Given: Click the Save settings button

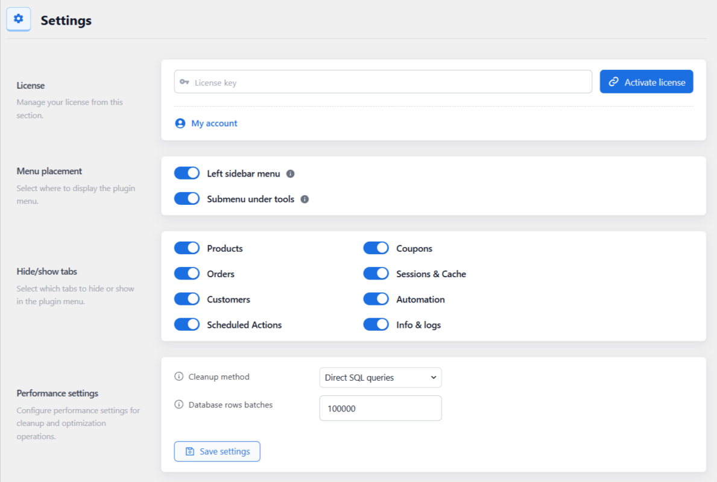Looking at the screenshot, I should pyautogui.click(x=217, y=451).
